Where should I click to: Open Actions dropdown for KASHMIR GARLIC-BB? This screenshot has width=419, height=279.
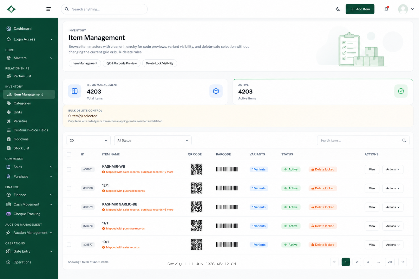393,207
